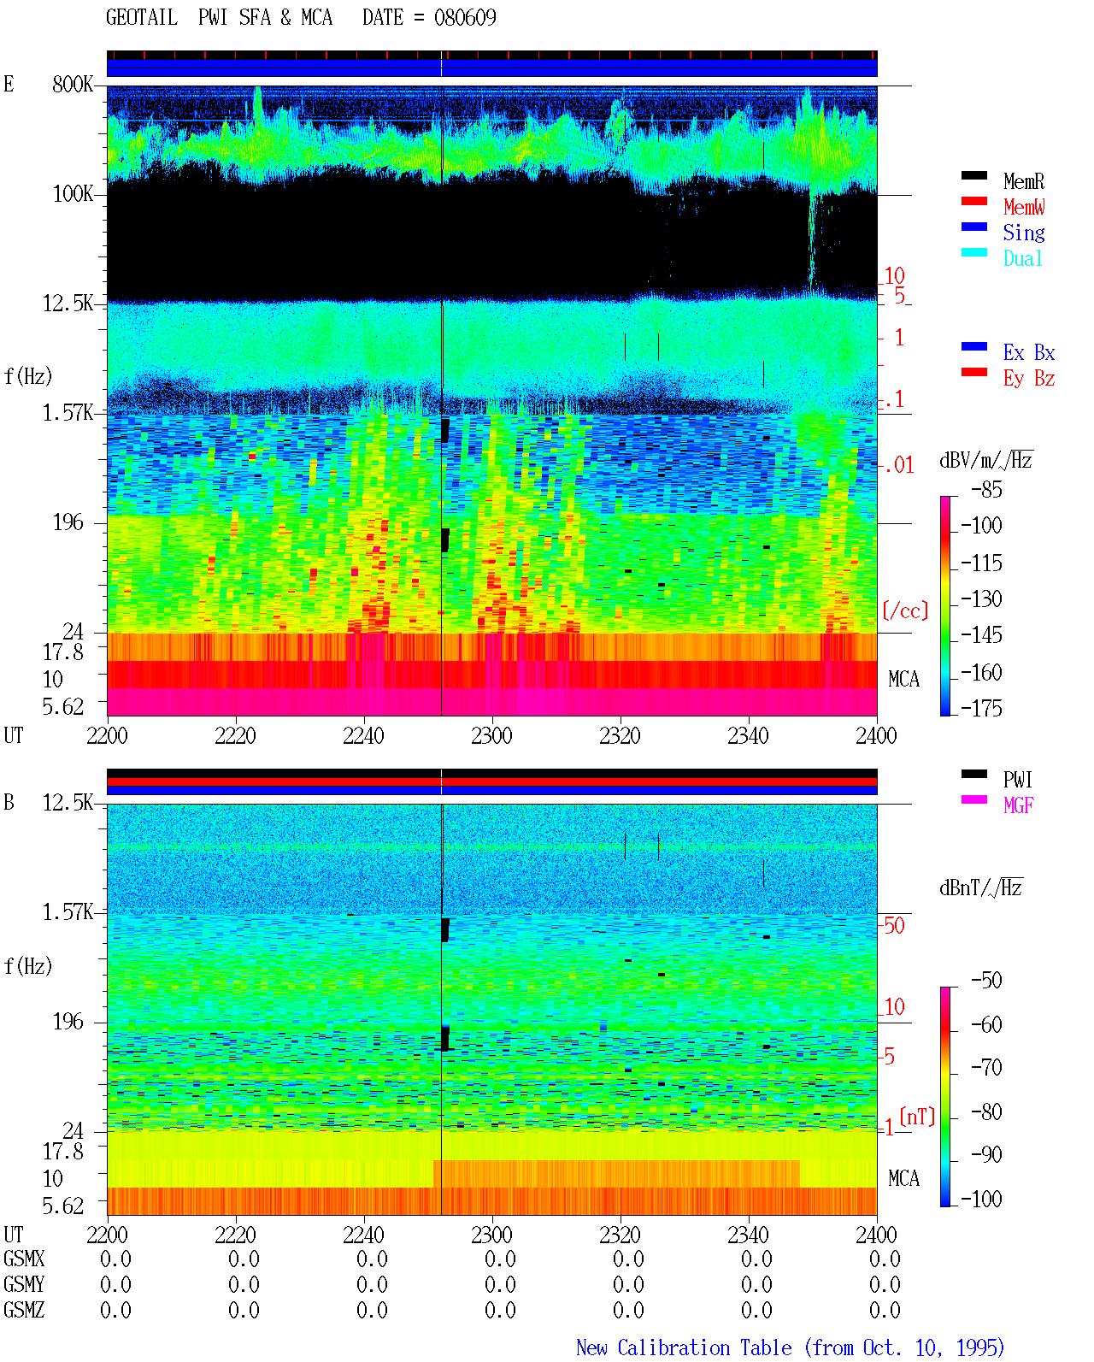Click the GEOTAIL PWI SFA & MCA title
1094x1362 pixels.
(219, 18)
